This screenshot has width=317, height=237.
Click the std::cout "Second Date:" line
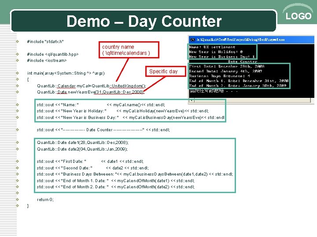(92, 168)
